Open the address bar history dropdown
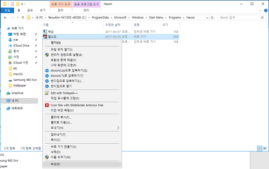 207,18
